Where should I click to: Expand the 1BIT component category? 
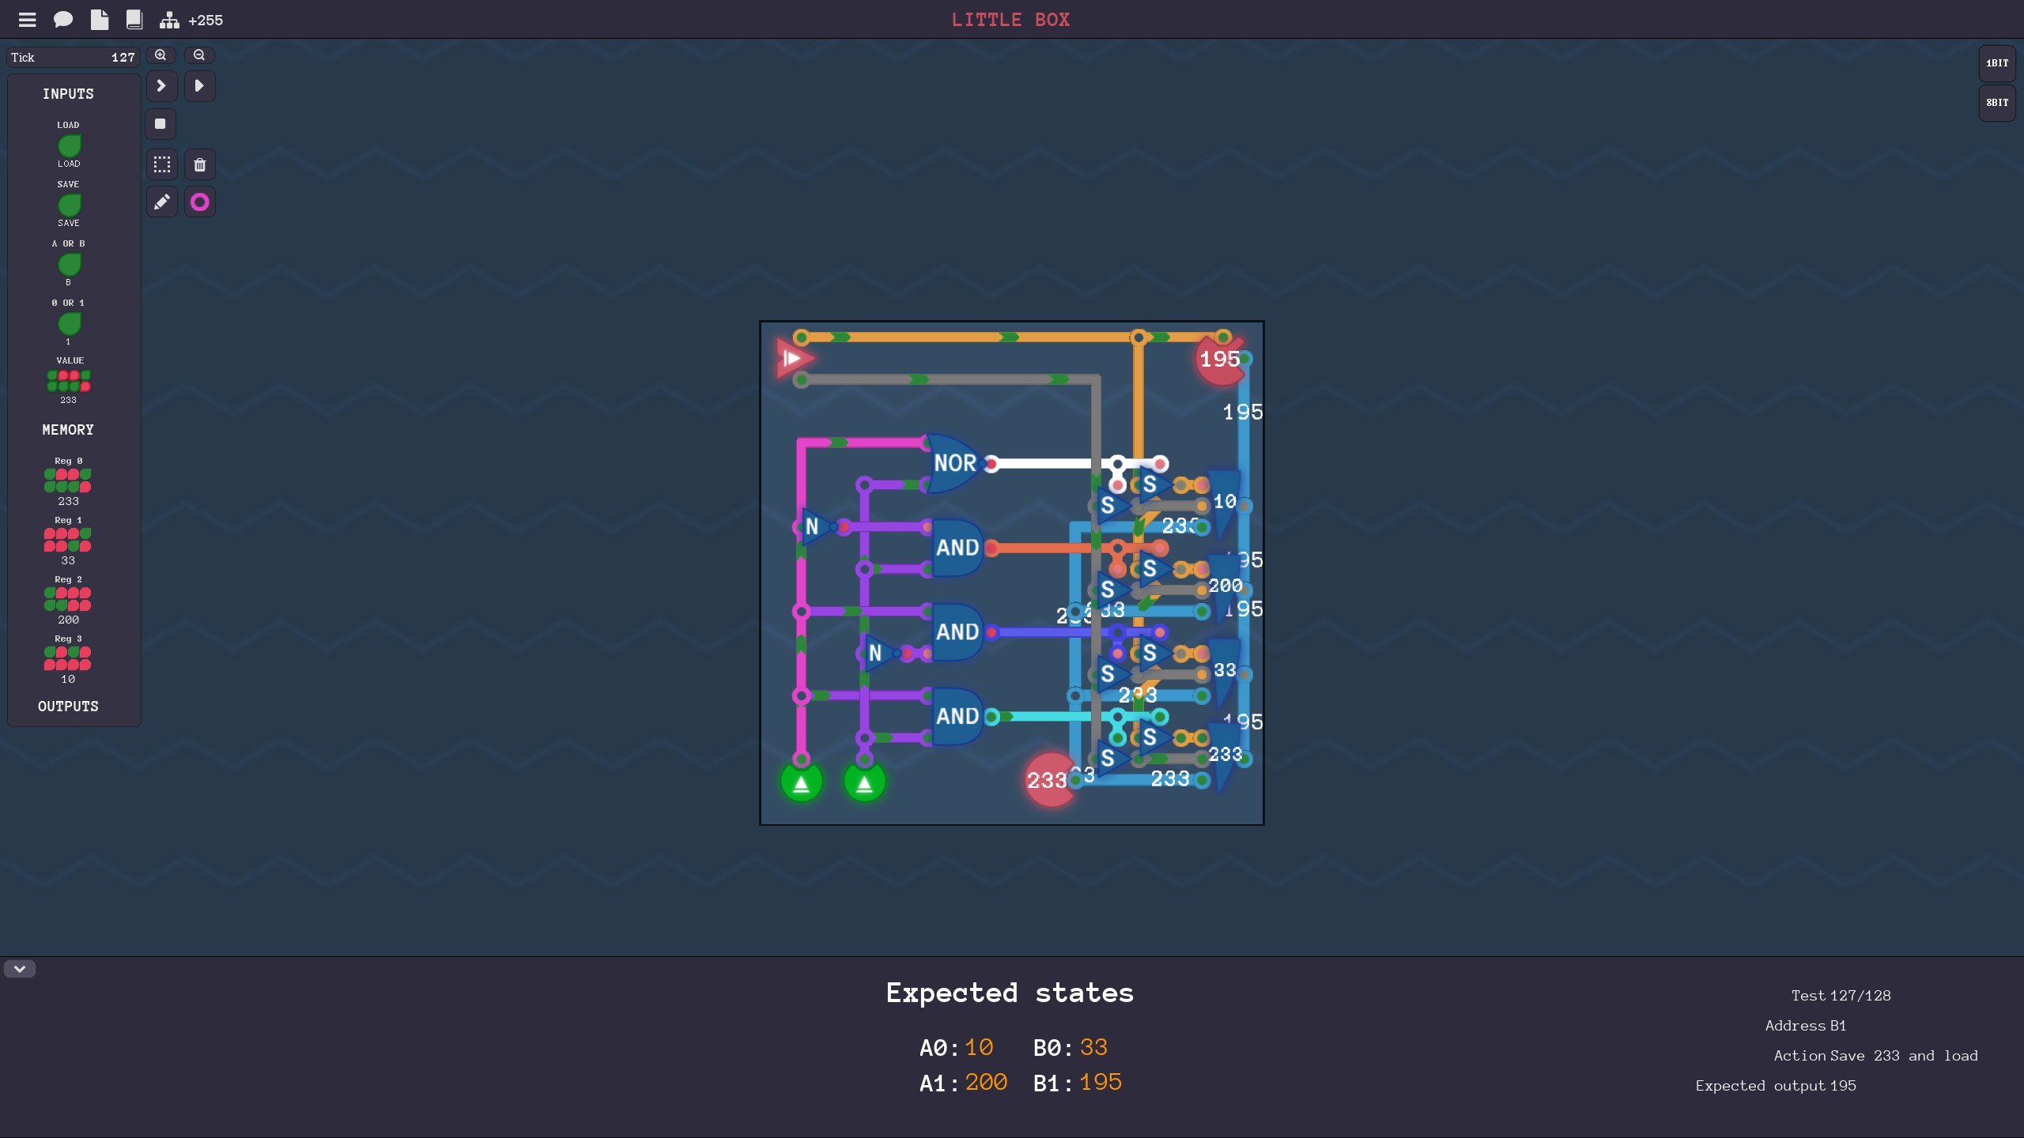[1996, 63]
